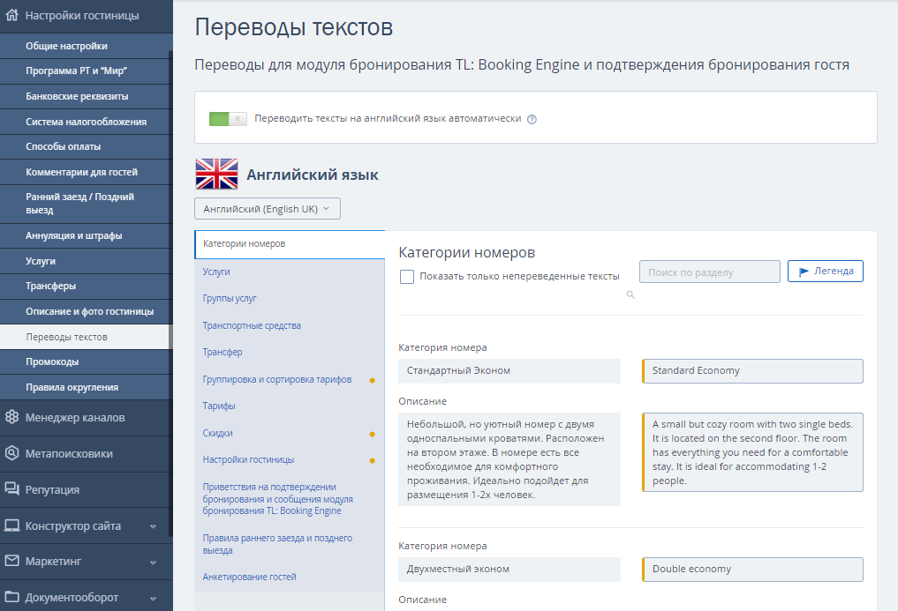The height and width of the screenshot is (611, 898).
Task: Click the Маркетинг envelope icon
Action: (11, 561)
